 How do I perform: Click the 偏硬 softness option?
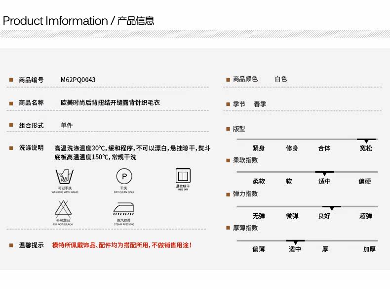[365, 181]
